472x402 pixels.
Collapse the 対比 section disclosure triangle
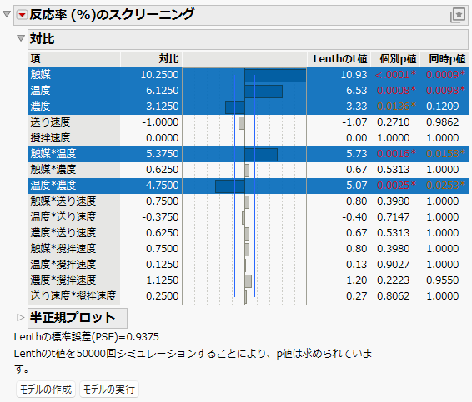click(21, 38)
